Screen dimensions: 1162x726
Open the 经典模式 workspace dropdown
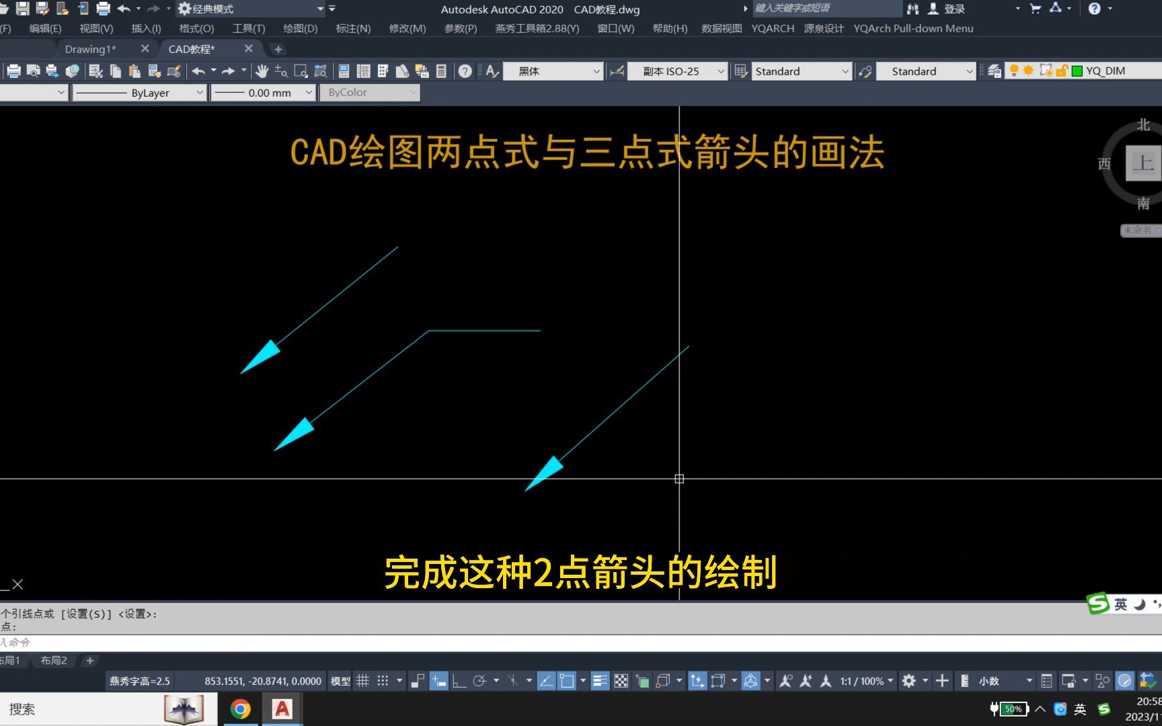click(251, 9)
